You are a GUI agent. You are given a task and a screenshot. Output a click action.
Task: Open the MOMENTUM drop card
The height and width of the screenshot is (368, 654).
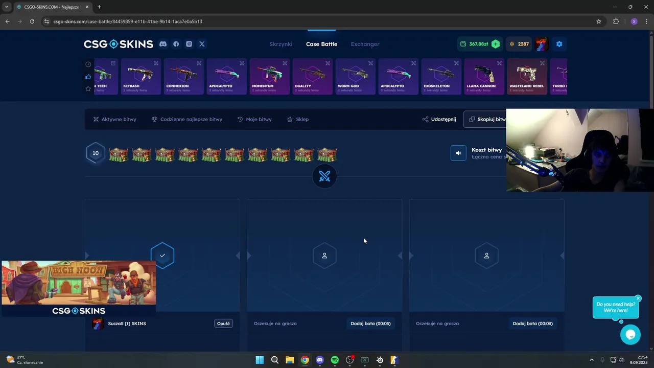(x=269, y=77)
